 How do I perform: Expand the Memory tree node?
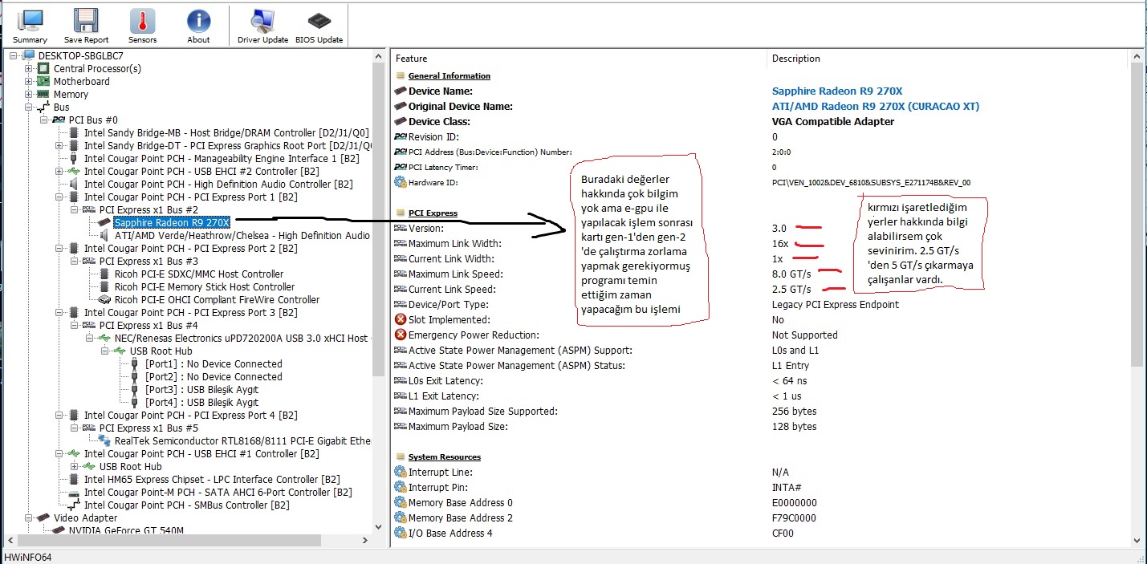pos(29,94)
